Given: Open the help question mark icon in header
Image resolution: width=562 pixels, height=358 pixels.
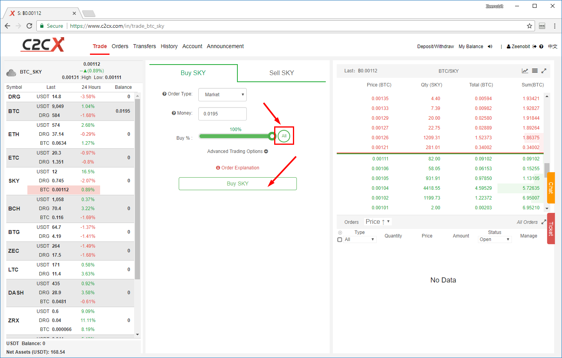Looking at the screenshot, I should [x=541, y=47].
